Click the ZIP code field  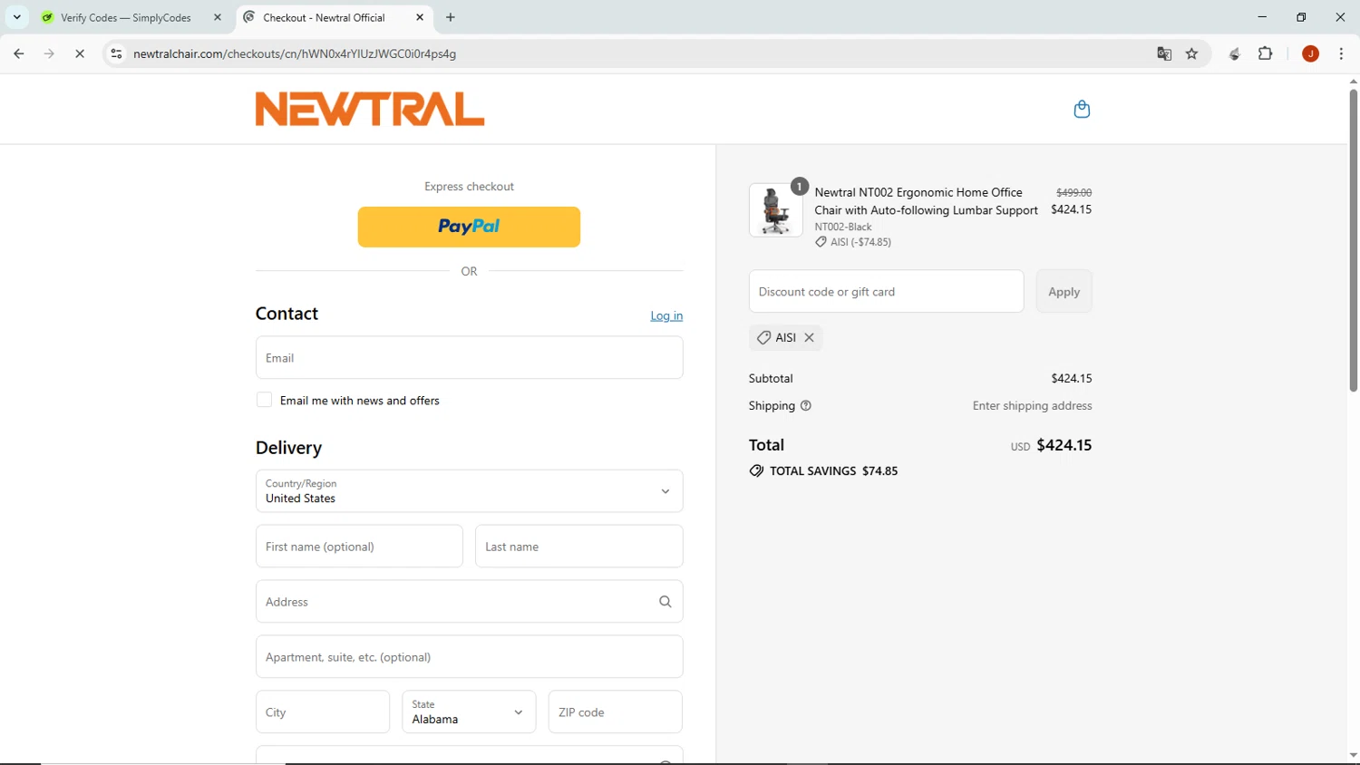click(615, 712)
